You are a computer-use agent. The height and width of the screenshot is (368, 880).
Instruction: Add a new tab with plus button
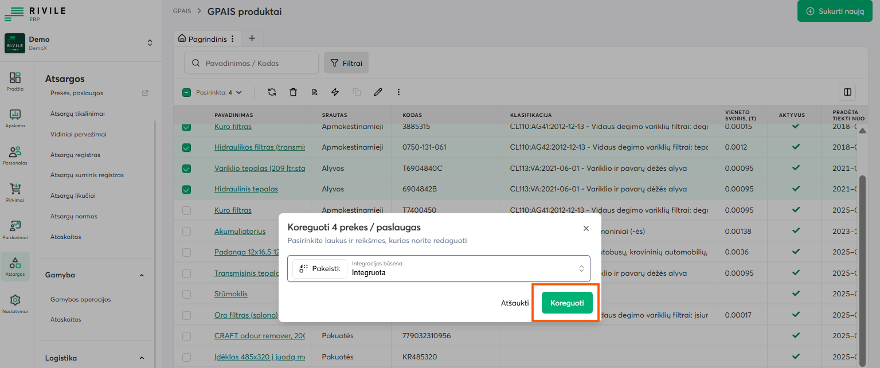click(x=252, y=38)
